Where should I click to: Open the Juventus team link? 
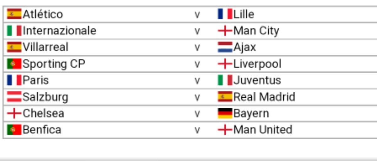tap(257, 80)
